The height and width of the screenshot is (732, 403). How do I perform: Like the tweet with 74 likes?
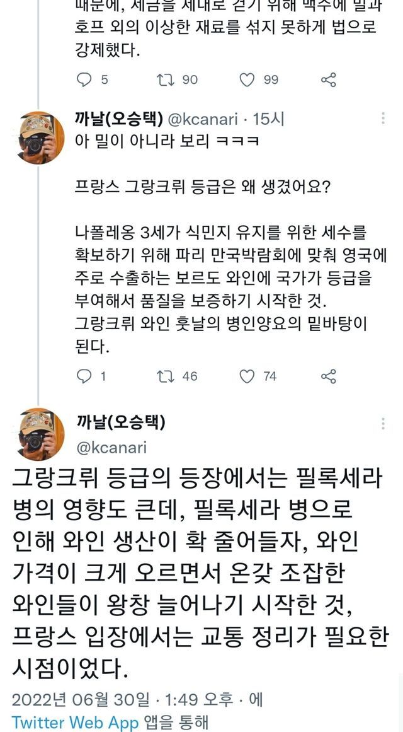248,376
